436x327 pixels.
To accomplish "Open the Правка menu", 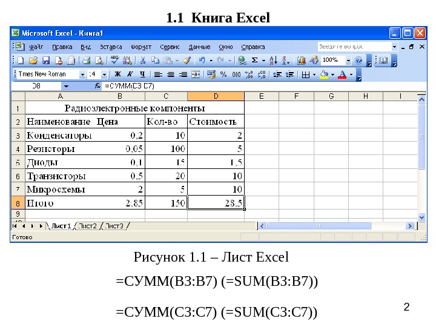I will pos(62,47).
